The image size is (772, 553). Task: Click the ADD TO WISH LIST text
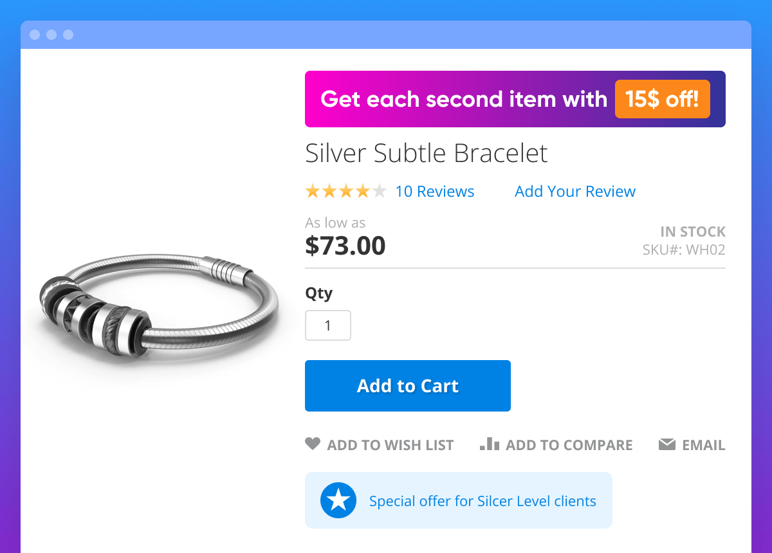click(x=391, y=445)
